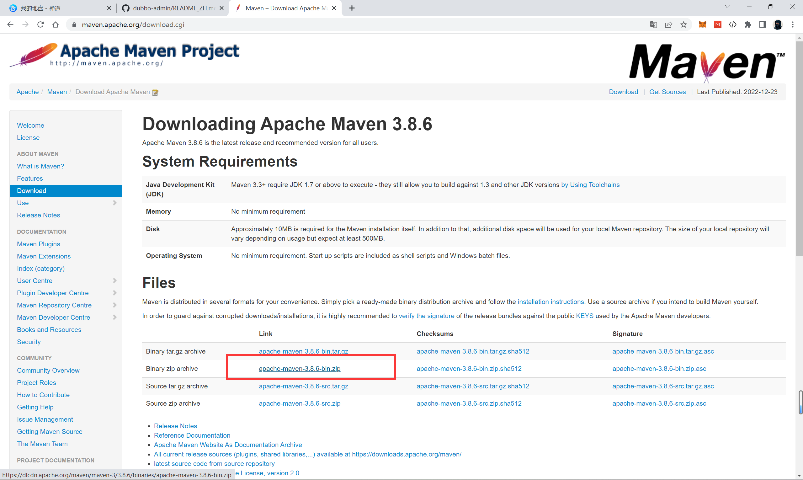The height and width of the screenshot is (480, 803).
Task: Click the page vertical scrollbar
Action: (x=799, y=149)
